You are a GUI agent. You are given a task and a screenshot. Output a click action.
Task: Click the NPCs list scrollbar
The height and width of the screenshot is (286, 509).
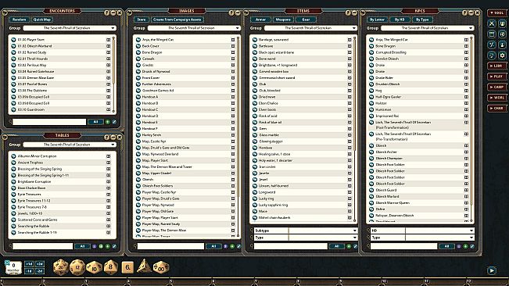[x=471, y=130]
